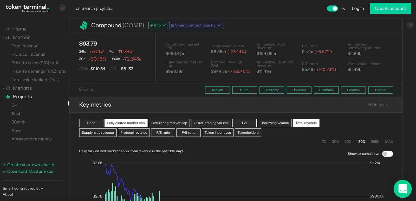416x201 pixels.
Task: Toggle COMP trading volume metric
Action: [211, 123]
